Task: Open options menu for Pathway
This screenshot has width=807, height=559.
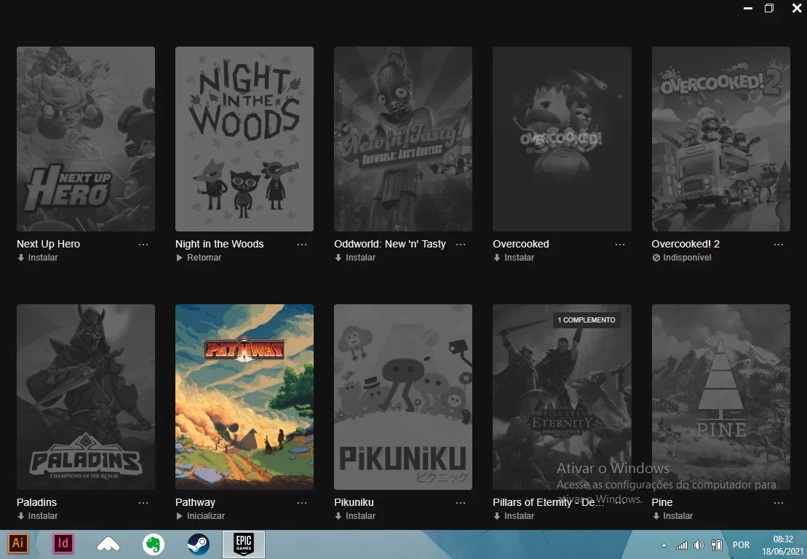Action: click(302, 503)
